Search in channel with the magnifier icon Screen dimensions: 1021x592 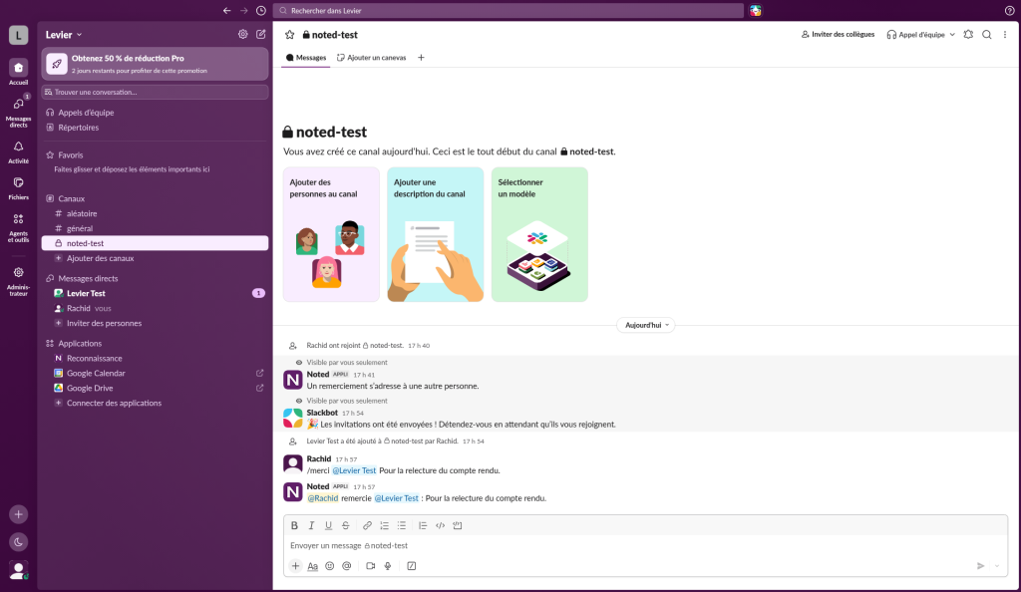click(x=986, y=35)
